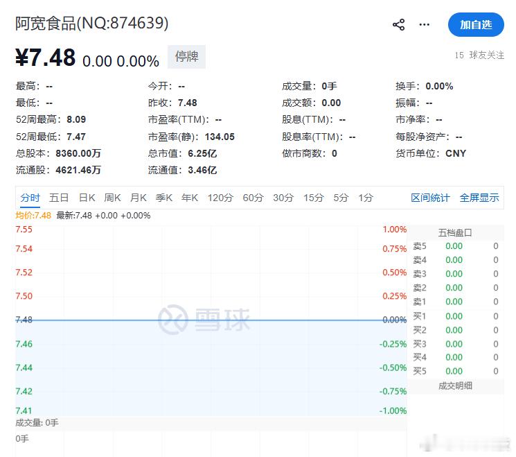
Task: Click the 买3 order book row
Action: coord(456,344)
